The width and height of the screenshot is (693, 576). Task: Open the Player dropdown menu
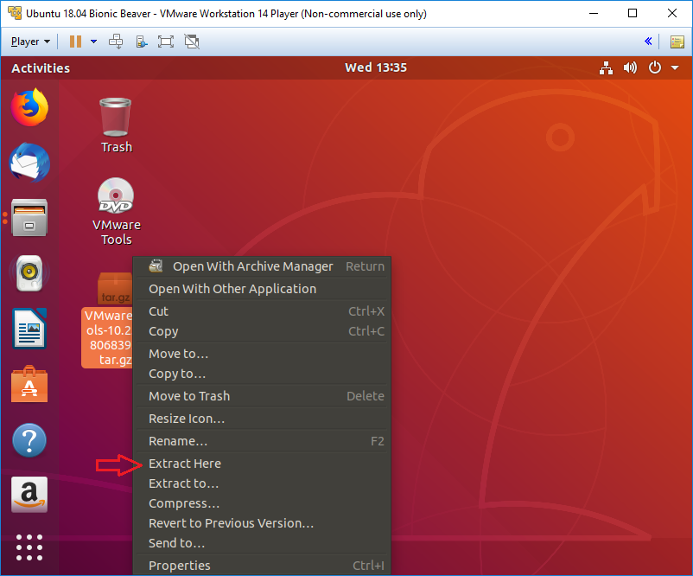(30, 42)
